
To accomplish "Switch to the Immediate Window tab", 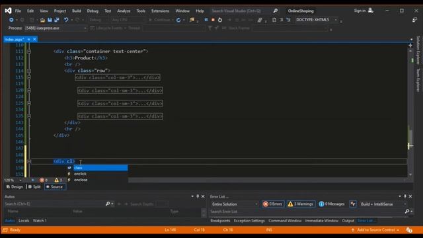I will tap(322, 221).
